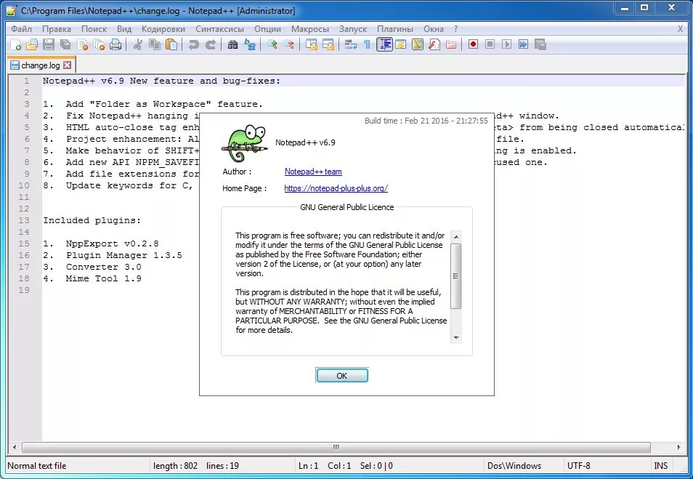Click the license text scrollbar thumb

pyautogui.click(x=456, y=276)
